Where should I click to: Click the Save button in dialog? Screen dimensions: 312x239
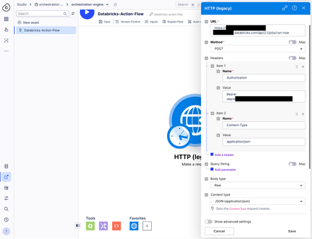(292, 231)
